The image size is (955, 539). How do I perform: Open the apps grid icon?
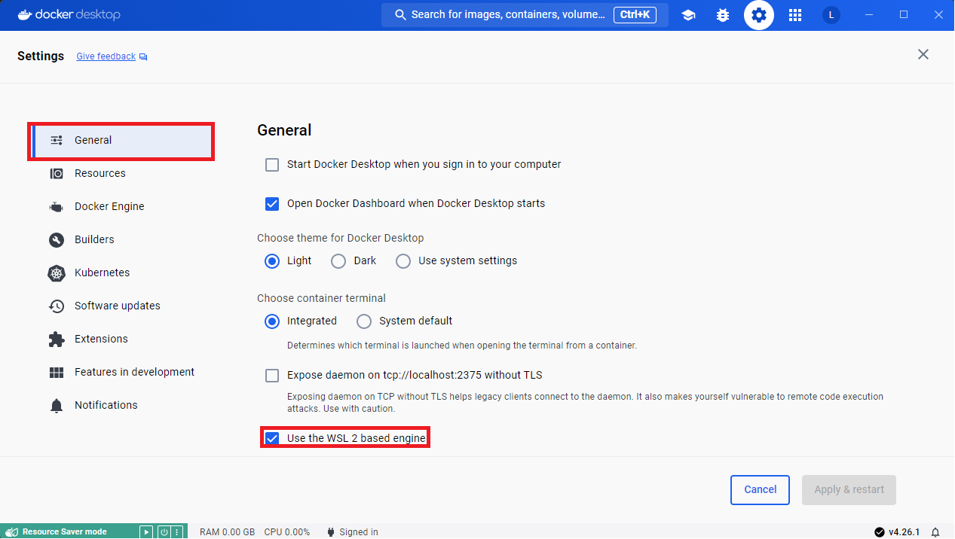(795, 15)
